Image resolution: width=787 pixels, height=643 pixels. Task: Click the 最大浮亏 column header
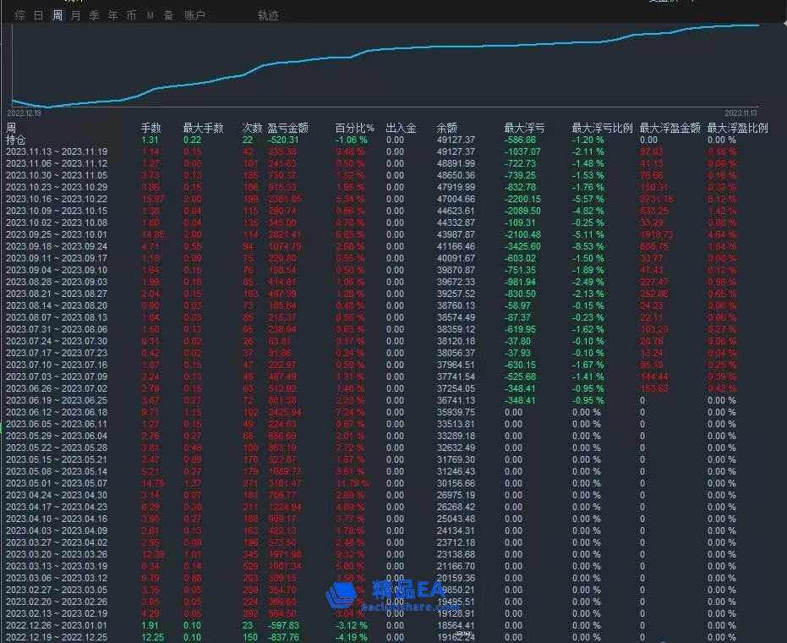524,128
